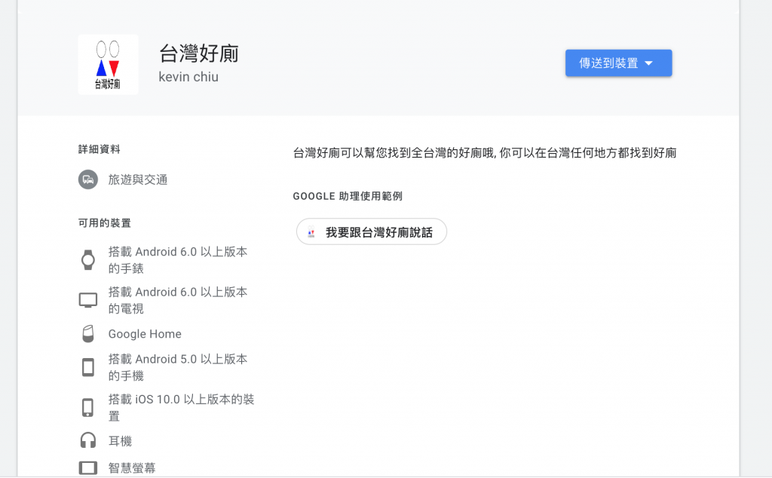Click the 台灣好廁 title heading

click(x=199, y=54)
